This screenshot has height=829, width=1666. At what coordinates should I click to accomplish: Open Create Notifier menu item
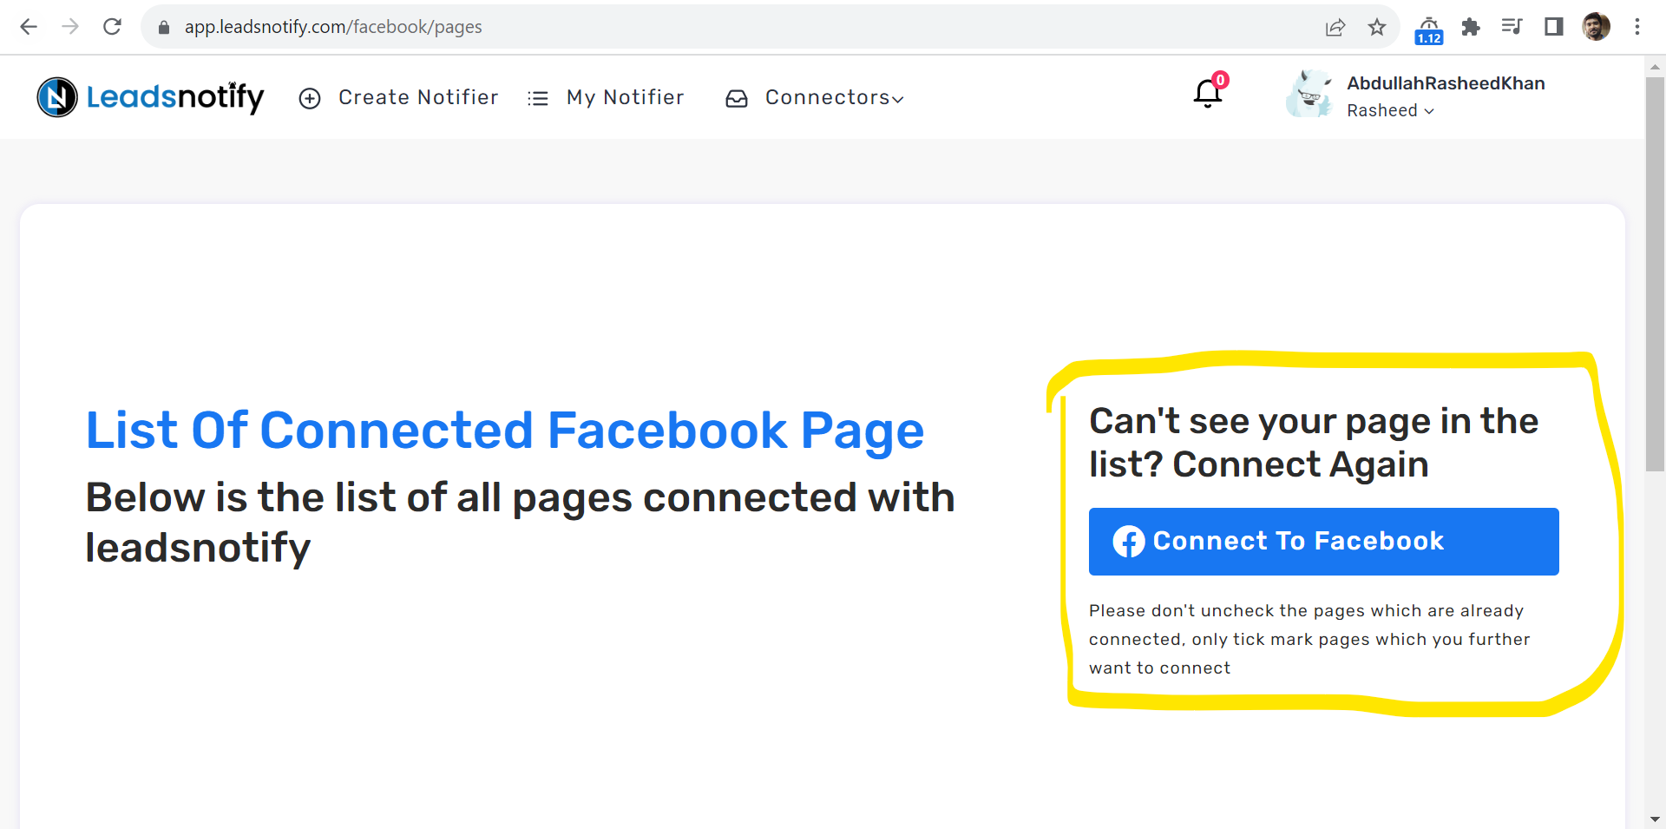pyautogui.click(x=418, y=97)
